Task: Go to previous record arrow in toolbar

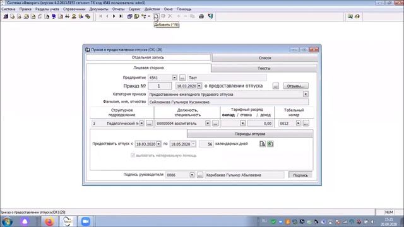Action: coord(107,16)
